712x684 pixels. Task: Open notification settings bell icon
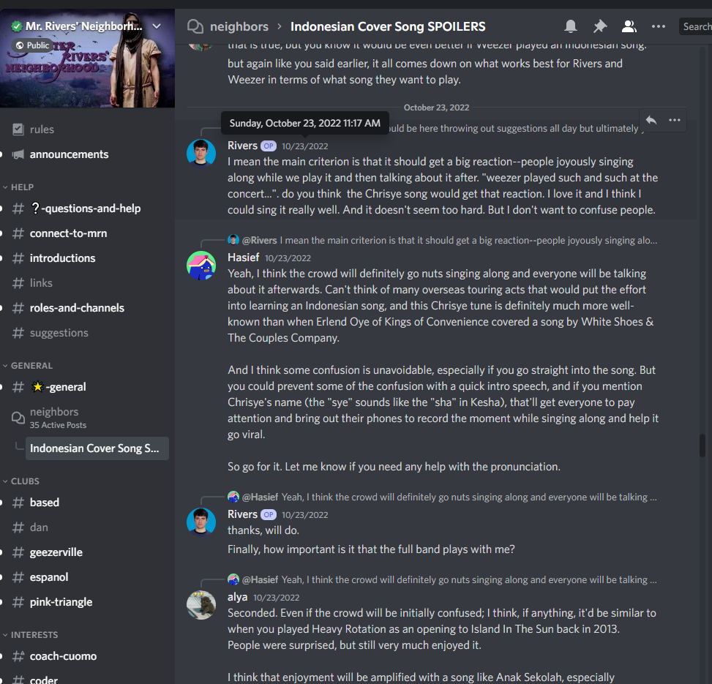pyautogui.click(x=571, y=26)
